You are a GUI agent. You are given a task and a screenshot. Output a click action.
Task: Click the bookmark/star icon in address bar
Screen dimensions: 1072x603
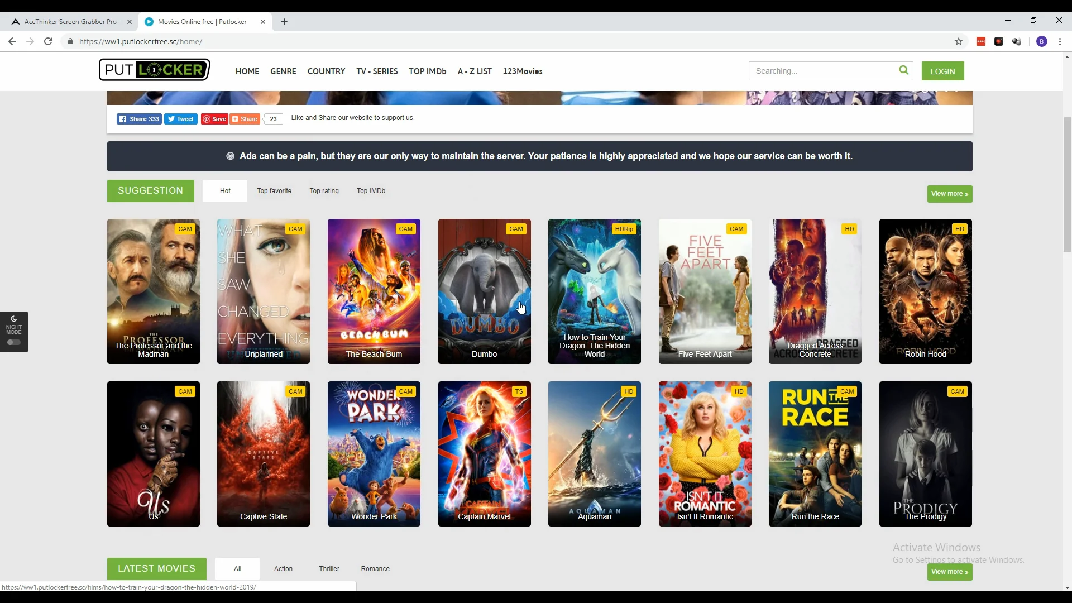959,41
